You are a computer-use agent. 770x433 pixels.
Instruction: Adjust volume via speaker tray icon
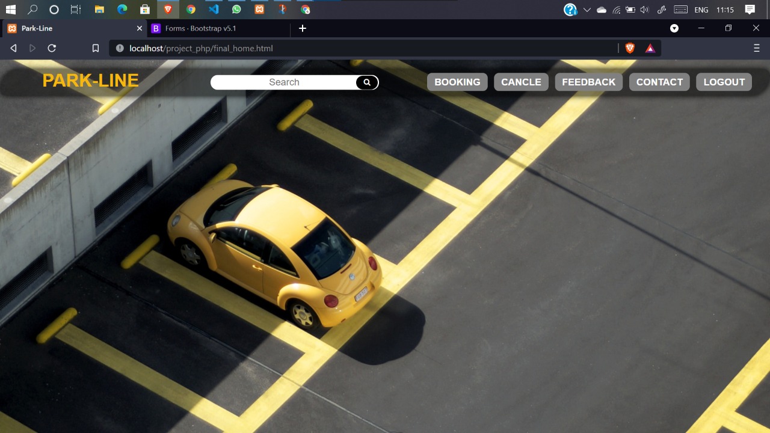[x=645, y=10]
